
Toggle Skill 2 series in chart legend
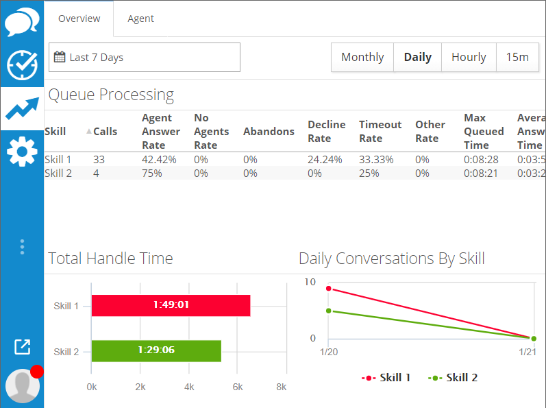453,378
